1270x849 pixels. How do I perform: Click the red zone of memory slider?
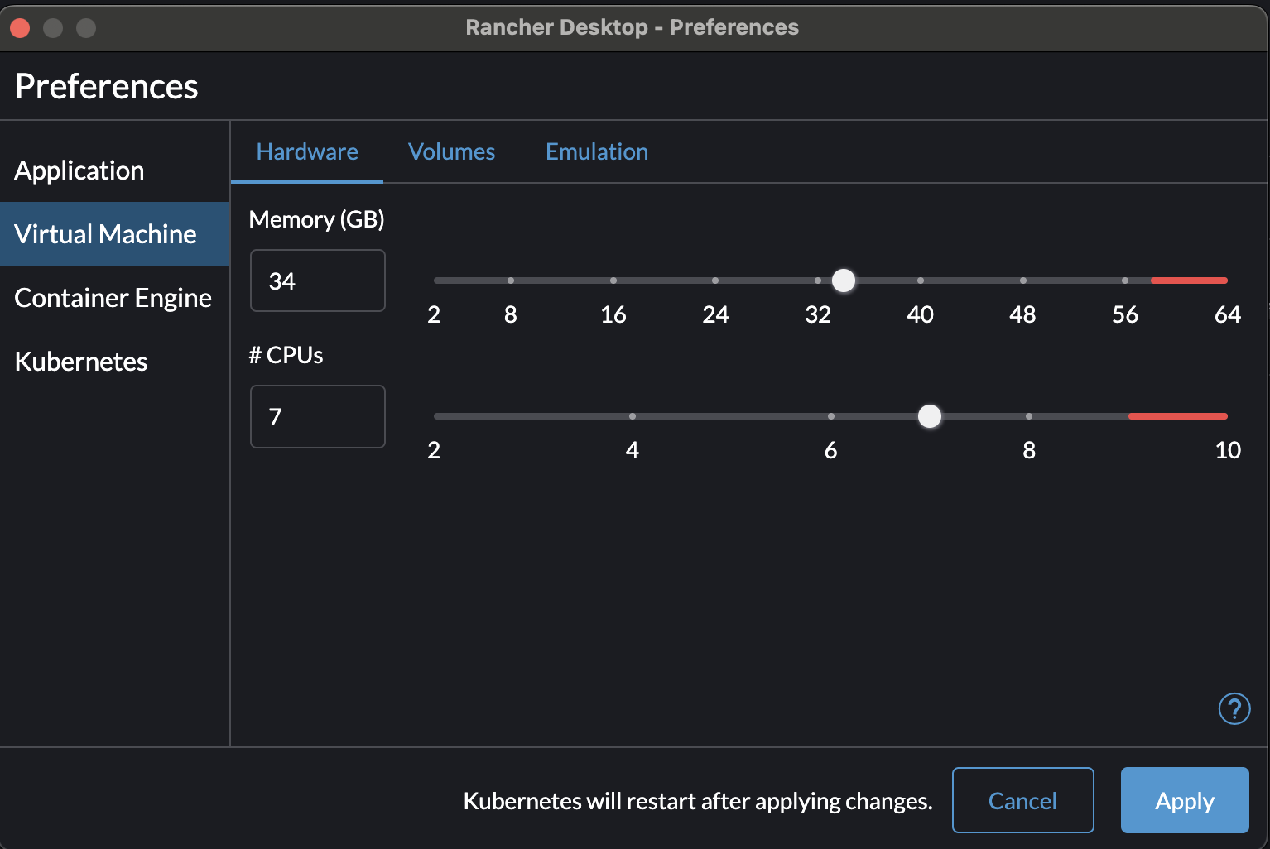(x=1189, y=281)
